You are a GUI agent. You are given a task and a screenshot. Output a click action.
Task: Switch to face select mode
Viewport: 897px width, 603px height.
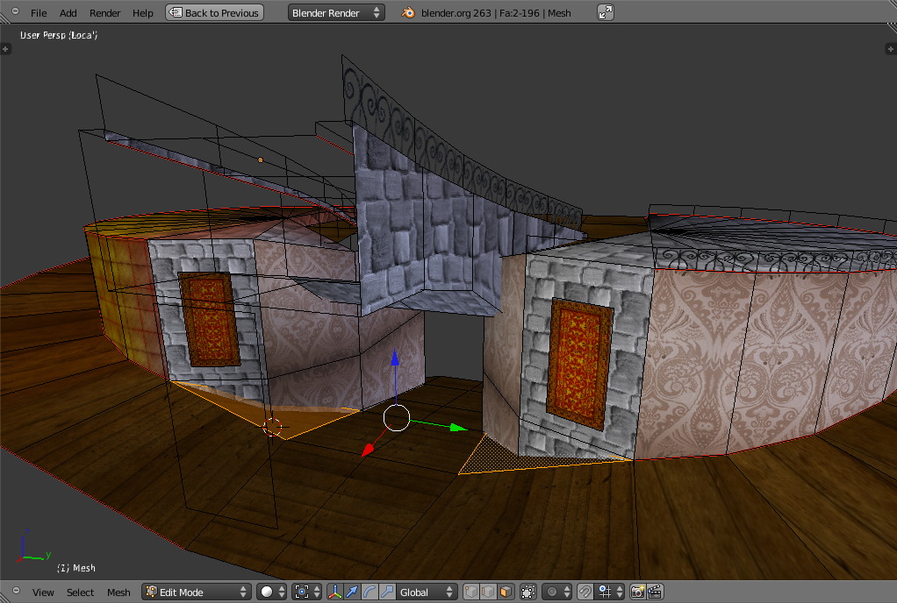pyautogui.click(x=504, y=592)
